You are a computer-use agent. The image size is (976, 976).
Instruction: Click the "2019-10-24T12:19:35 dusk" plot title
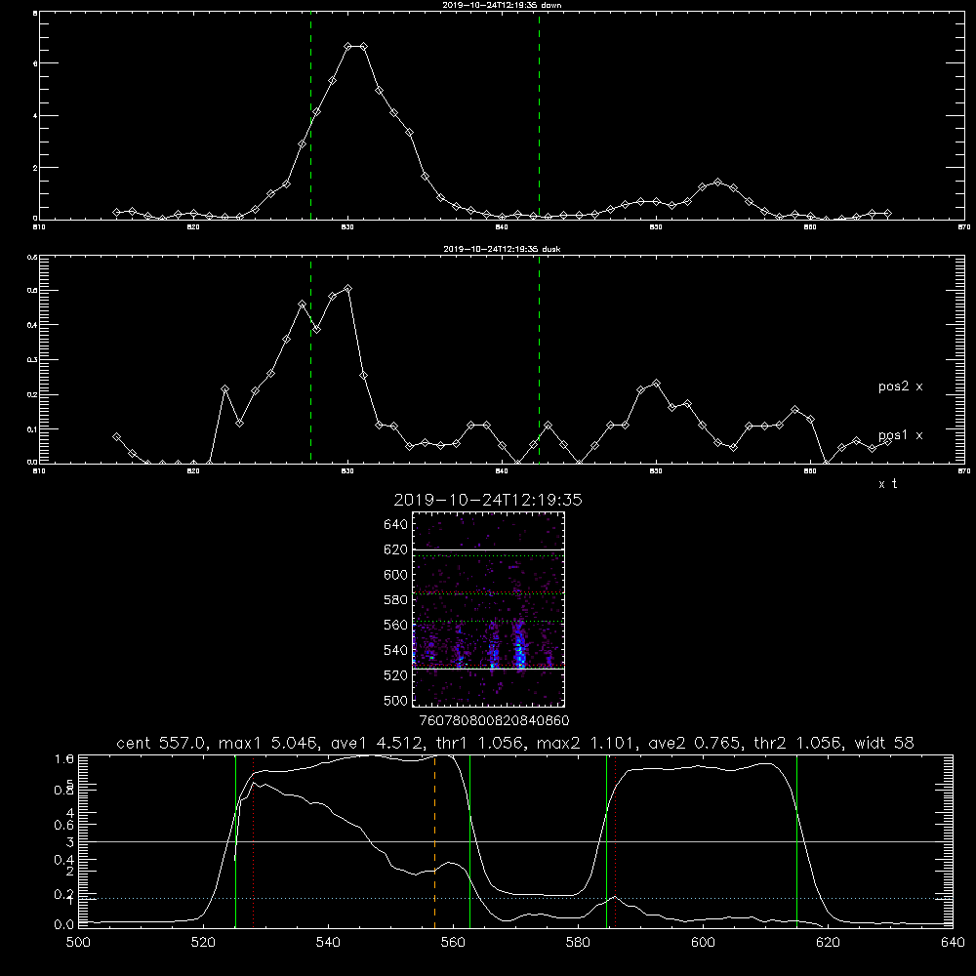pyautogui.click(x=502, y=249)
